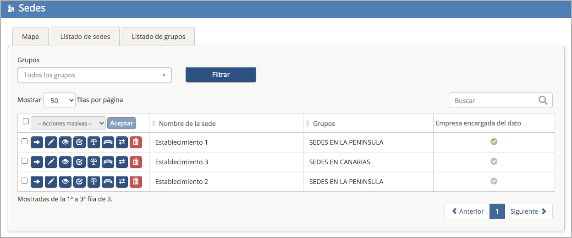Open the Listado de grupos tab

158,37
